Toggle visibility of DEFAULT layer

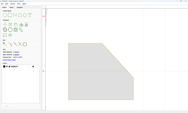click(x=7, y=66)
